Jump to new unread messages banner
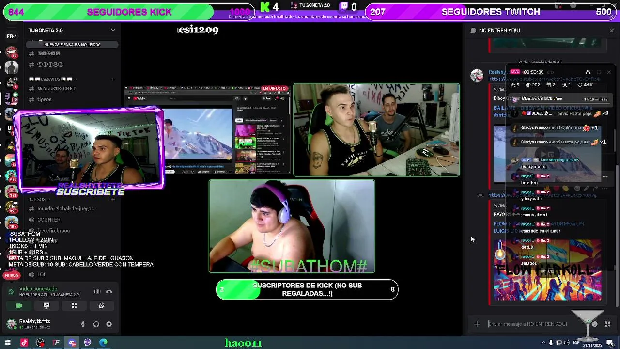620x349 pixels. pyautogui.click(x=72, y=45)
